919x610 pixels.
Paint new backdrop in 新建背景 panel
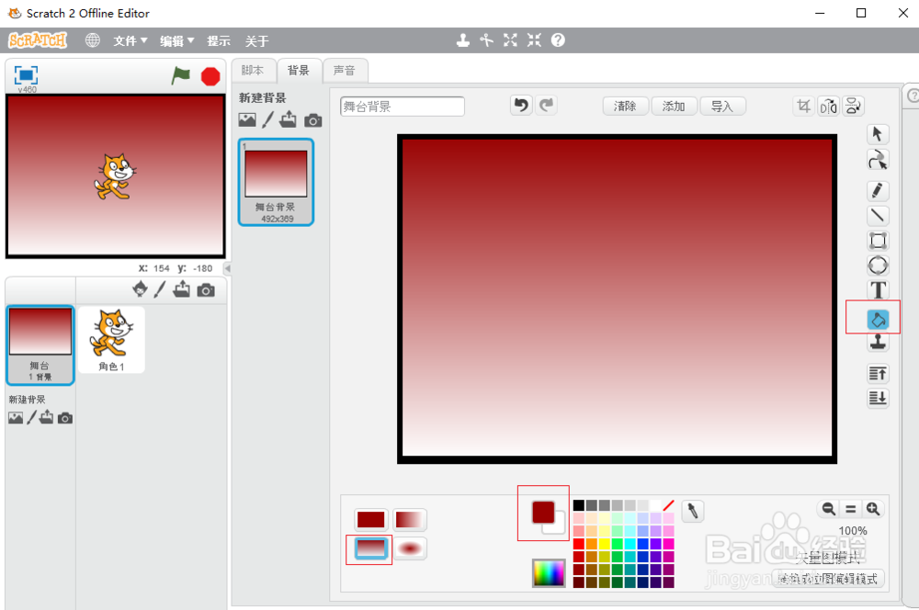(x=267, y=119)
